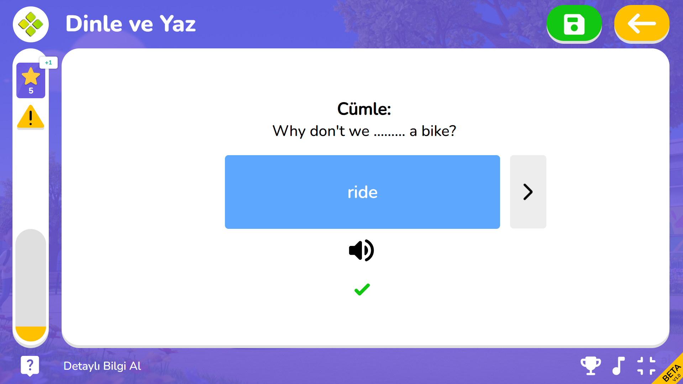
Task: Open Detaylı Bilgi Al link
Action: [102, 366]
